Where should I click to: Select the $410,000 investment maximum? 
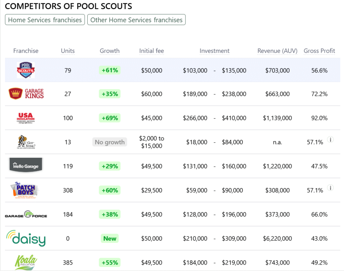(234, 118)
